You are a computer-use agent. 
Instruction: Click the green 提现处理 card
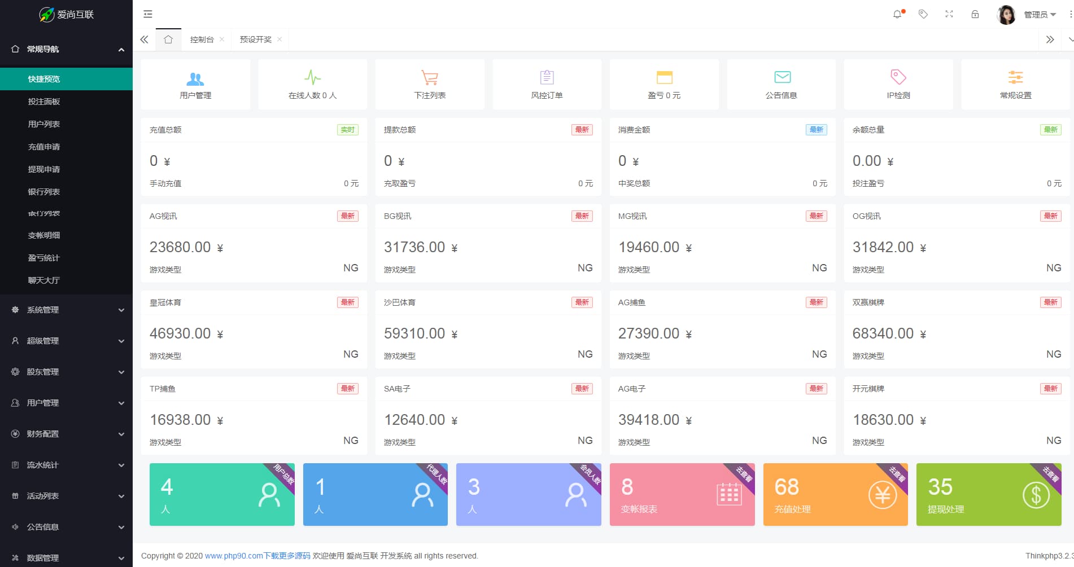[988, 495]
